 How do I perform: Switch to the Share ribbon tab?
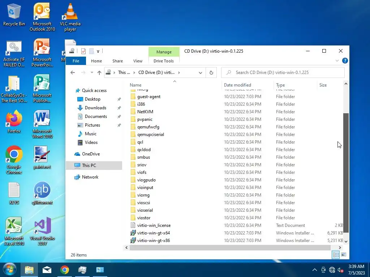point(117,61)
